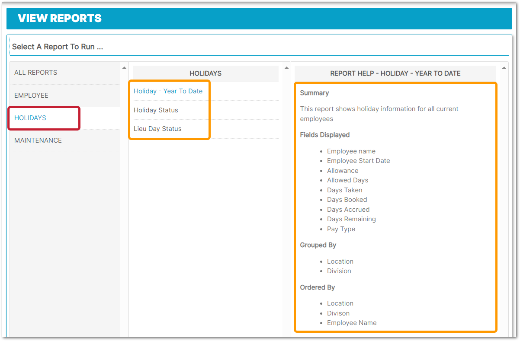Open the ALL REPORTS category

(35, 73)
